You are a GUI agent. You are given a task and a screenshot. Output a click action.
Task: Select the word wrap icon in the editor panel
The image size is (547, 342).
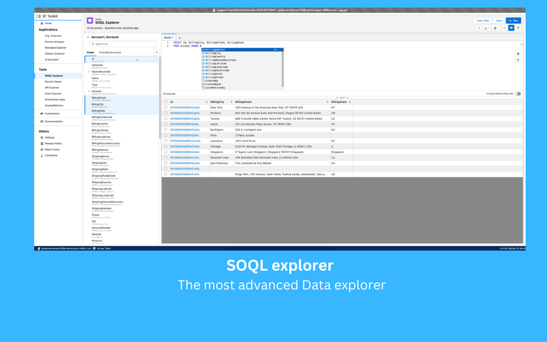point(518,59)
